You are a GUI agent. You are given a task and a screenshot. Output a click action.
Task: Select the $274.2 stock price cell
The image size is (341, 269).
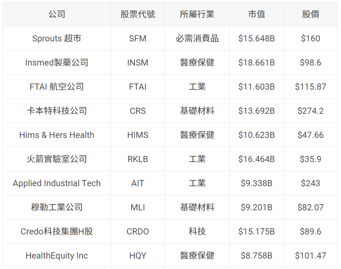click(310, 111)
